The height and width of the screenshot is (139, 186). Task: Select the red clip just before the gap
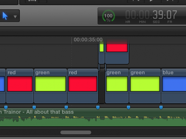point(83,86)
